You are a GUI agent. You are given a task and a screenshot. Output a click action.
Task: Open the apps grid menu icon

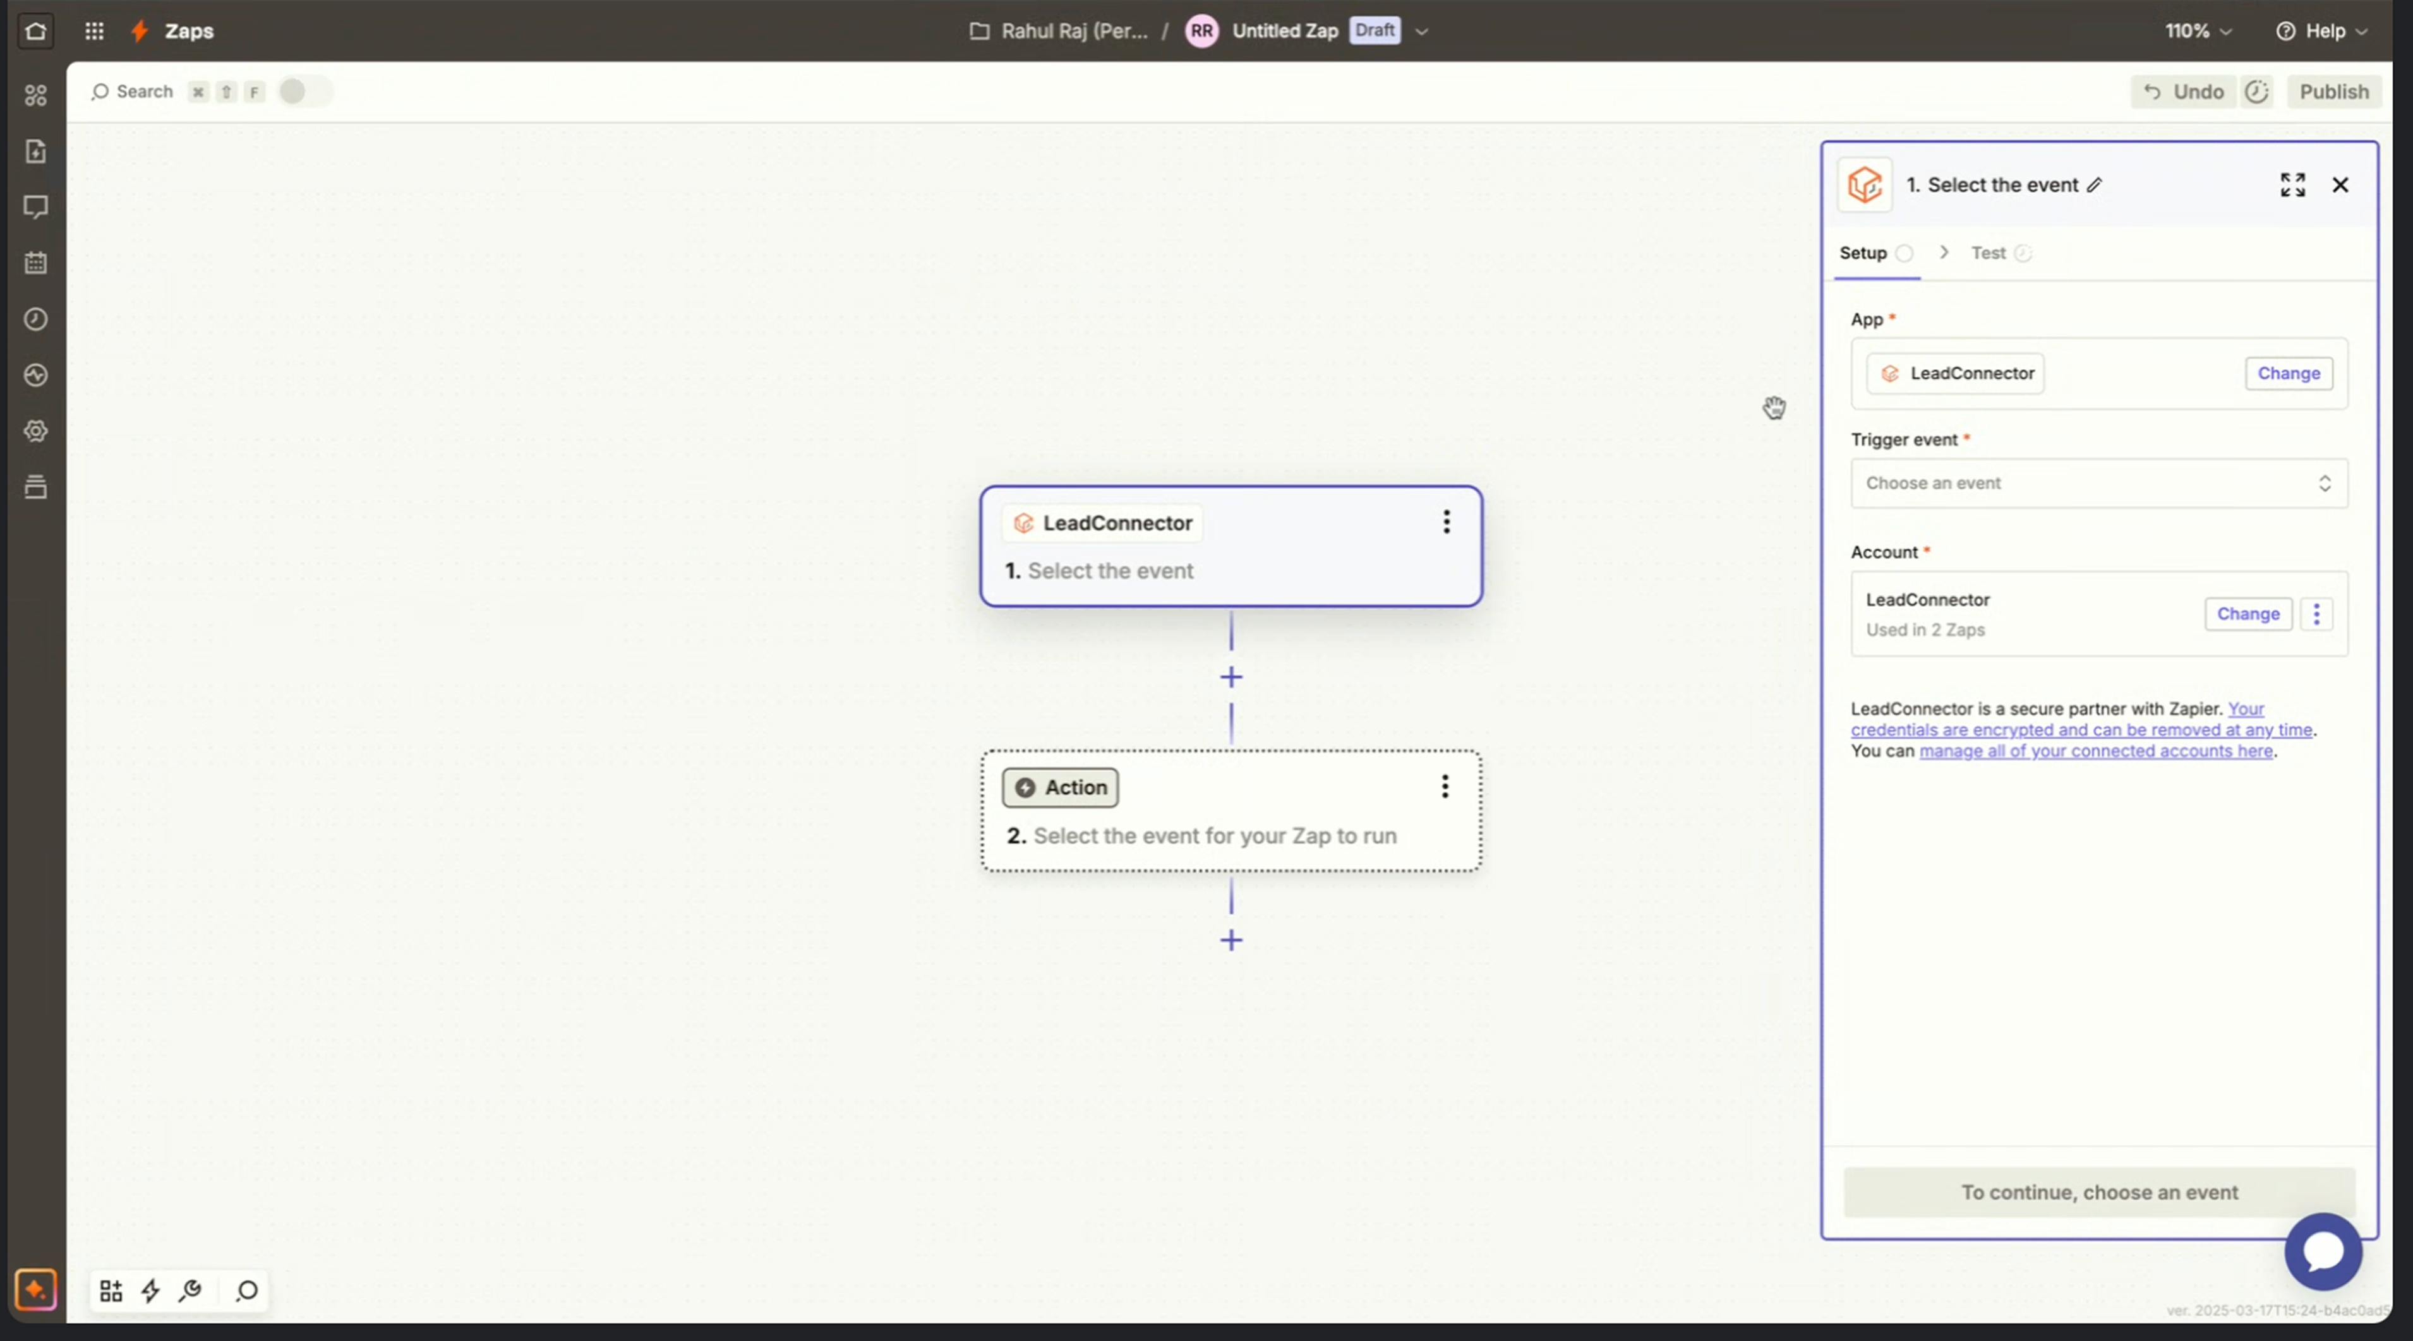pos(93,31)
